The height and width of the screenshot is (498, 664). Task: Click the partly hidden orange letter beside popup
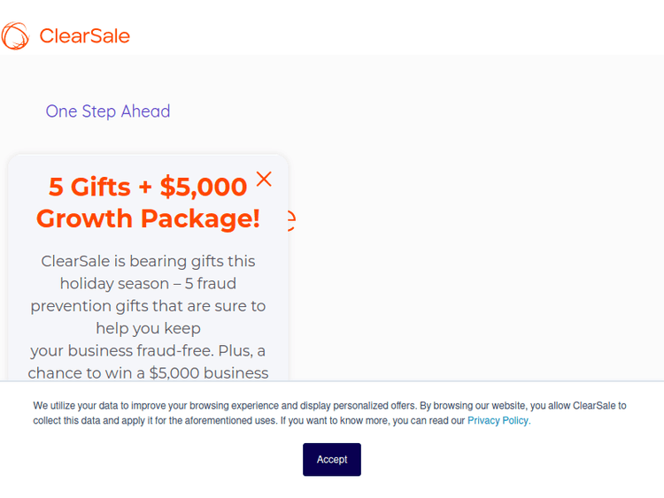[291, 219]
